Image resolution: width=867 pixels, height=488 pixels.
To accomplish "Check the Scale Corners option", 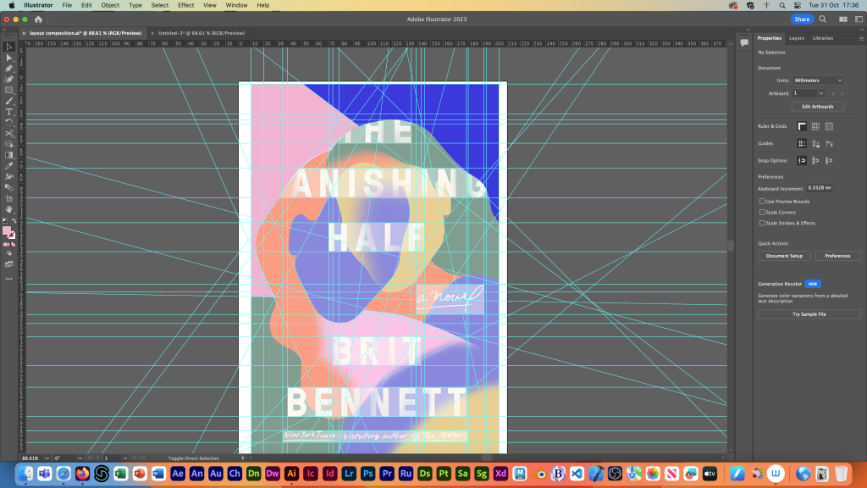I will tap(763, 212).
